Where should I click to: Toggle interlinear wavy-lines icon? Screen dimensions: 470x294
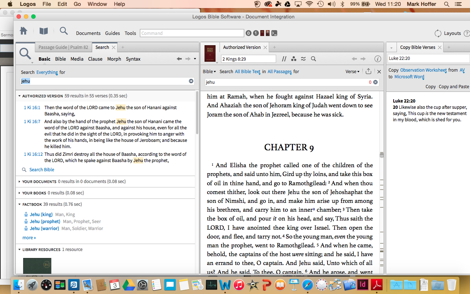point(303,59)
